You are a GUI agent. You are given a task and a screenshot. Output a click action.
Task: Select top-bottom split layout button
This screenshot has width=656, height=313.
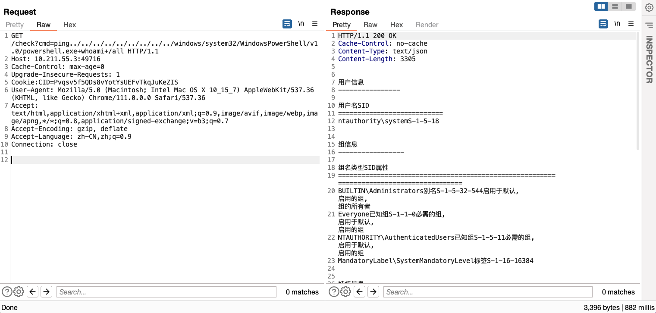pos(615,6)
